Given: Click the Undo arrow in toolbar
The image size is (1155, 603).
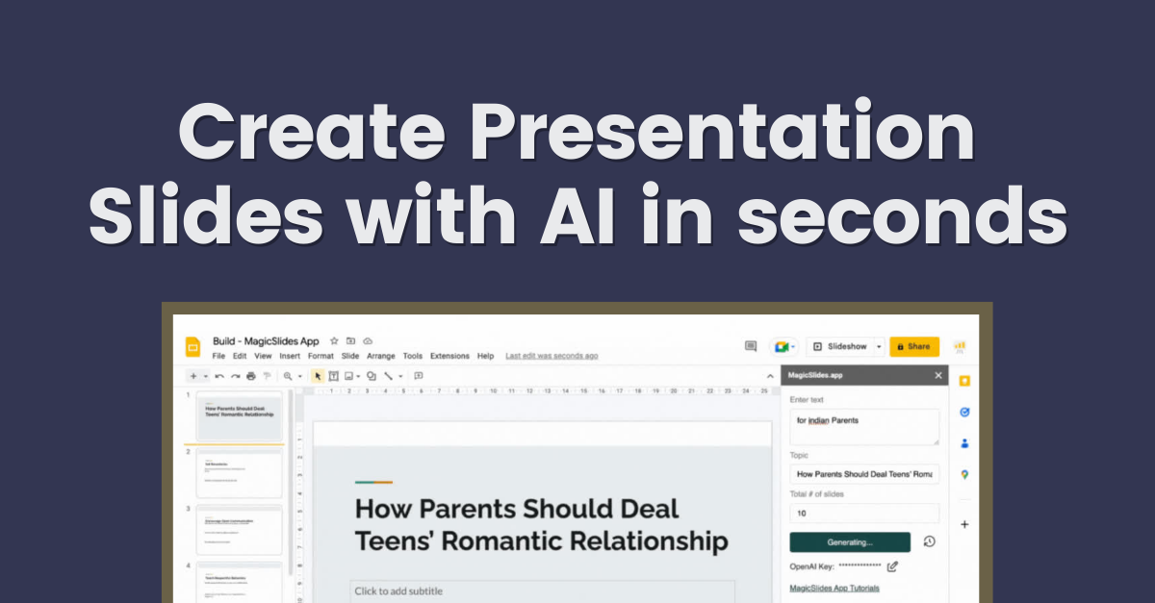Looking at the screenshot, I should coord(219,376).
